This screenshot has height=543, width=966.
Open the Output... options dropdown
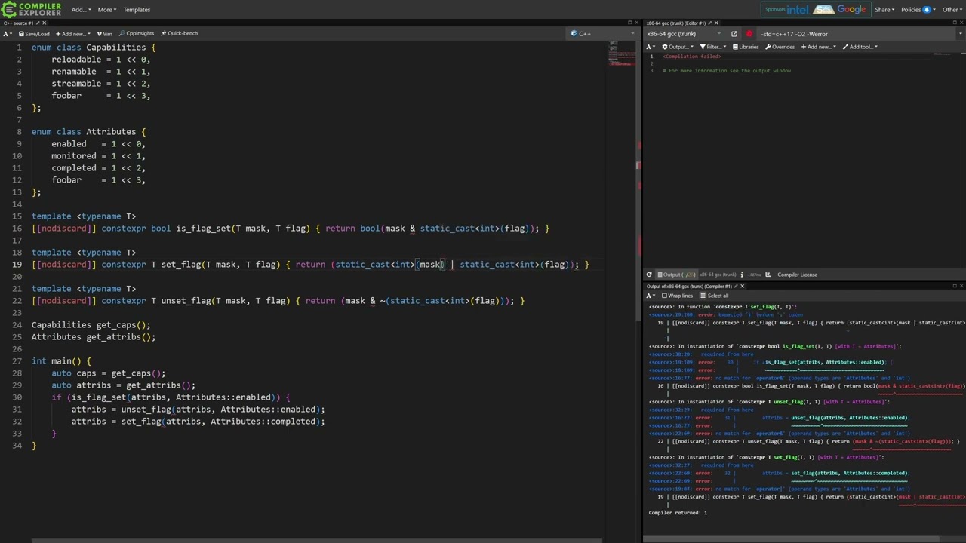(x=676, y=47)
